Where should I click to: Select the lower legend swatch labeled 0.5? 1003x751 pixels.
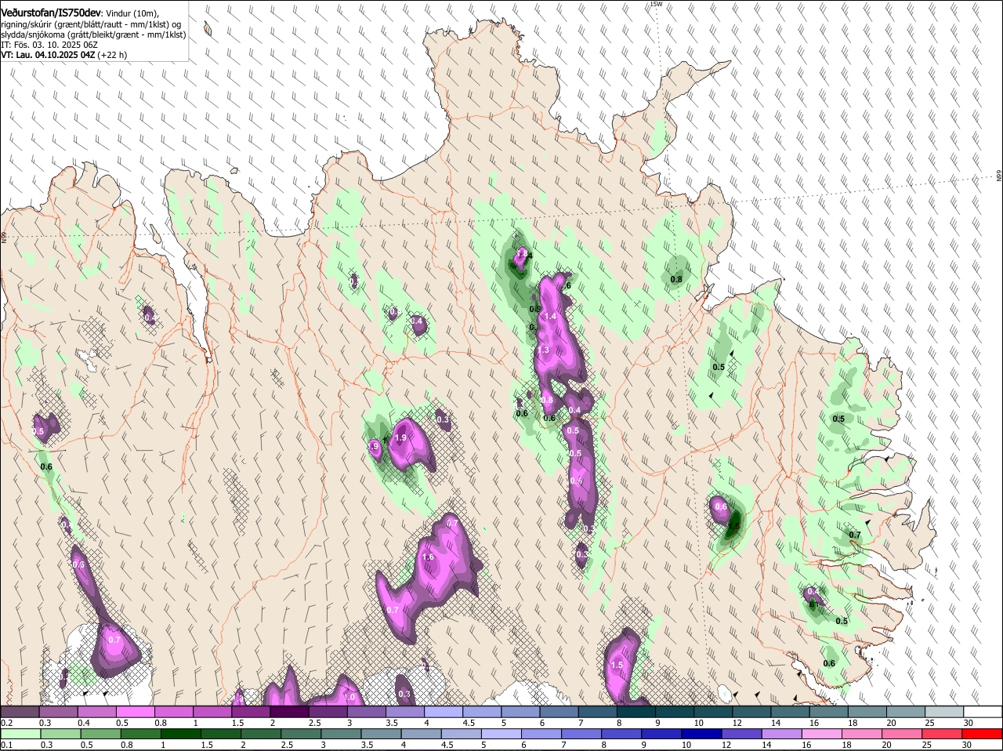click(101, 734)
